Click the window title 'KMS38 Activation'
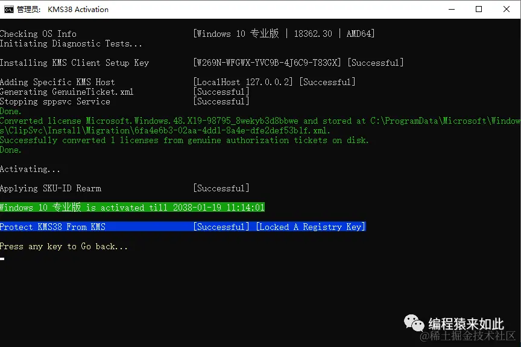Viewport: 521px width, 347px height. click(x=78, y=9)
